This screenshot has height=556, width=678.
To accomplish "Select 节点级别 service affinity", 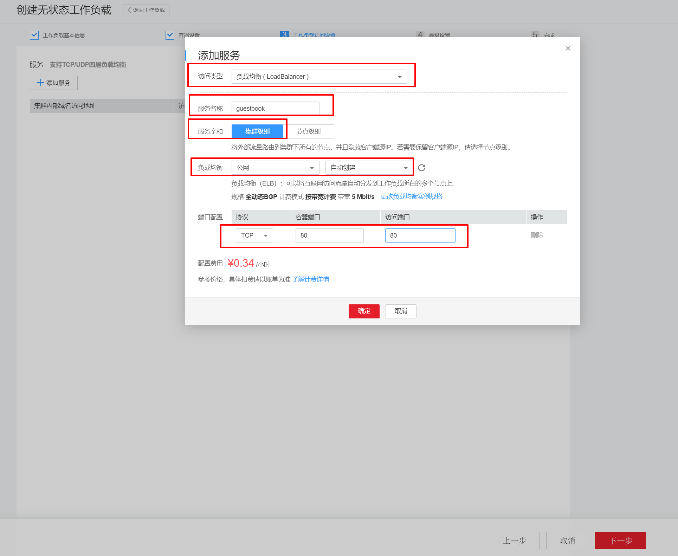I will [x=308, y=131].
